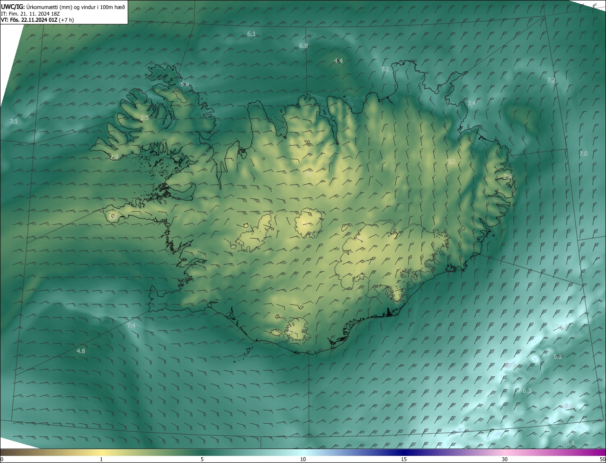Click the 50 tick on the color scale
606x463 pixels.
[x=602, y=459]
